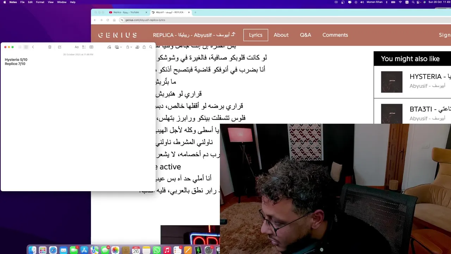This screenshot has width=451, height=254.
Task: Share the note using share icon
Action: [144, 47]
